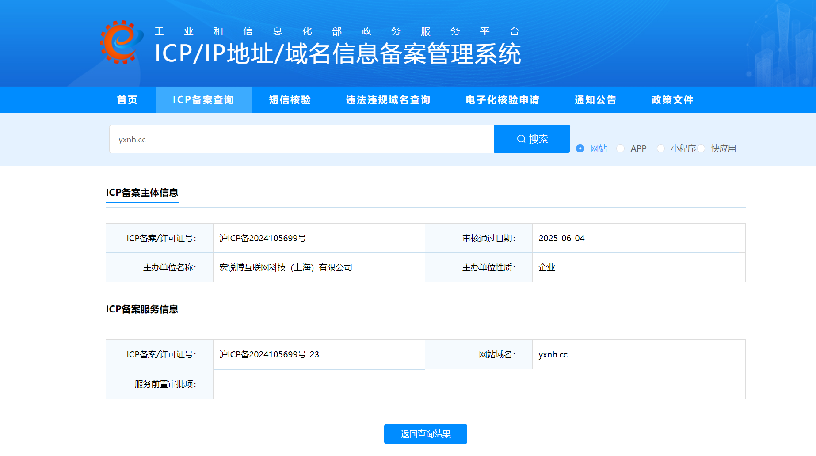This screenshot has width=816, height=456.
Task: Select the 网站 radio option
Action: coord(580,148)
